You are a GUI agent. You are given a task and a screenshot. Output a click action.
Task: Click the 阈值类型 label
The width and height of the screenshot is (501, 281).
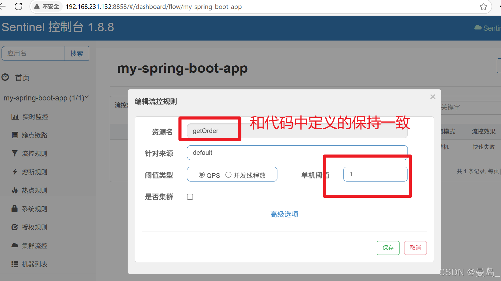point(159,175)
